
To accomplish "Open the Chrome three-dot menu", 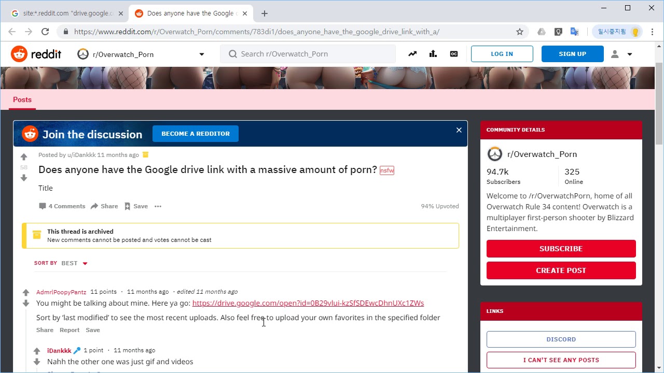I will (653, 32).
